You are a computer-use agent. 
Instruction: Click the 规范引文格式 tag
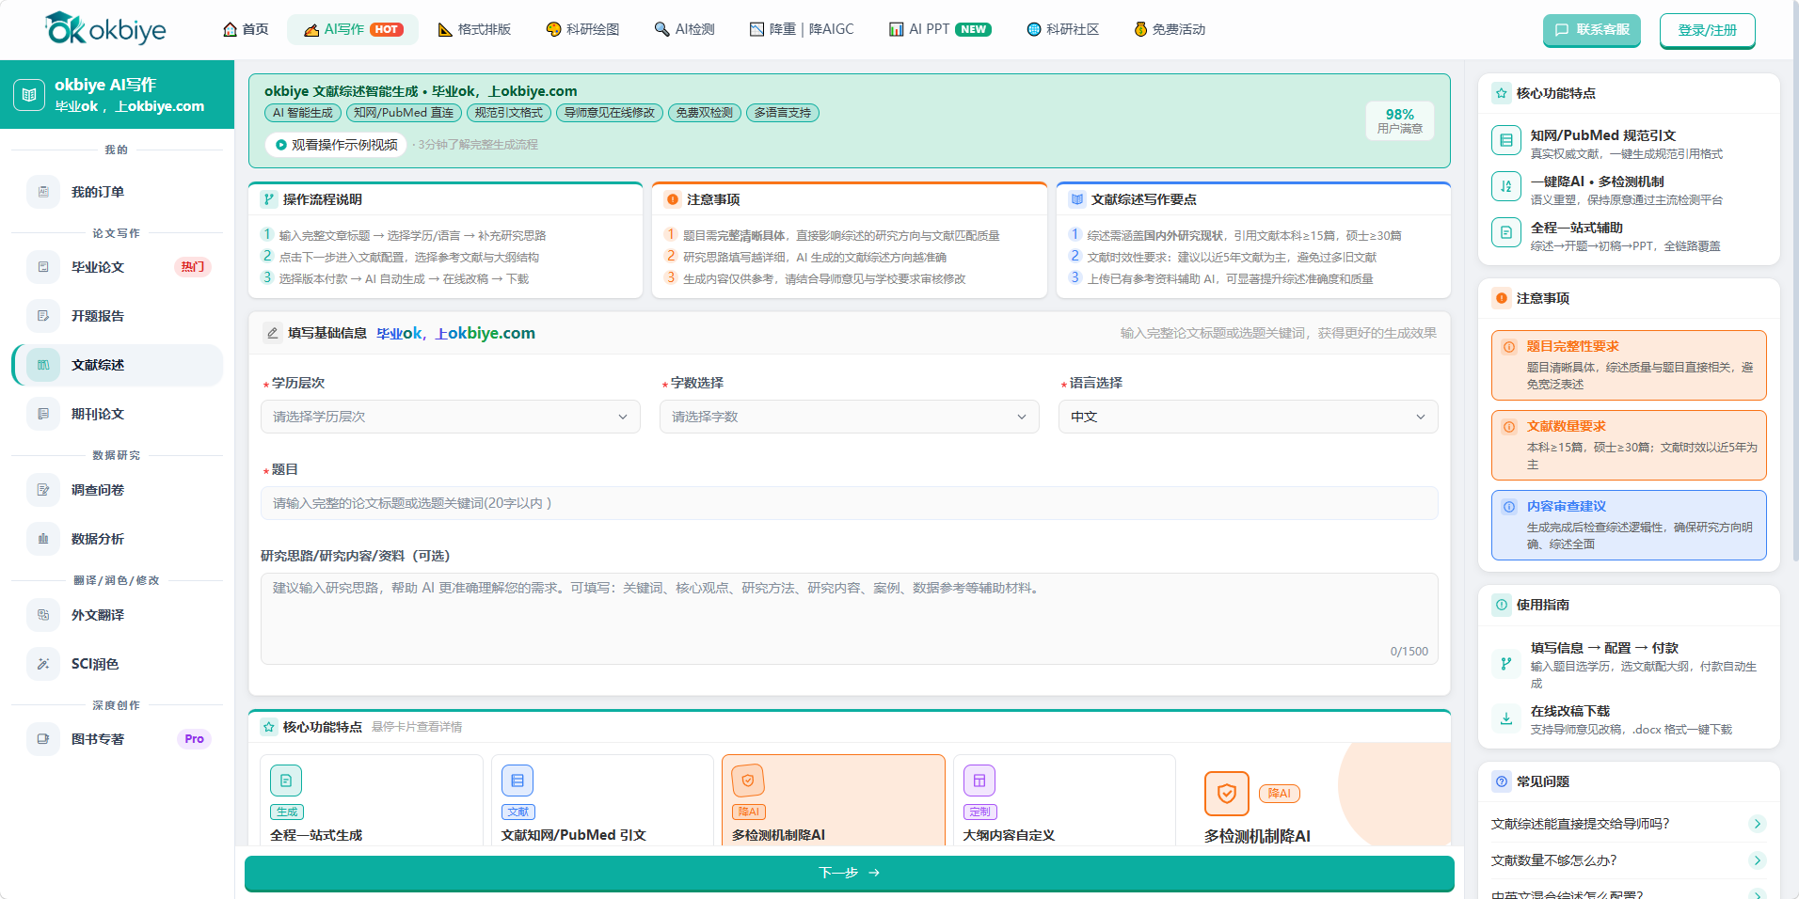pyautogui.click(x=508, y=113)
